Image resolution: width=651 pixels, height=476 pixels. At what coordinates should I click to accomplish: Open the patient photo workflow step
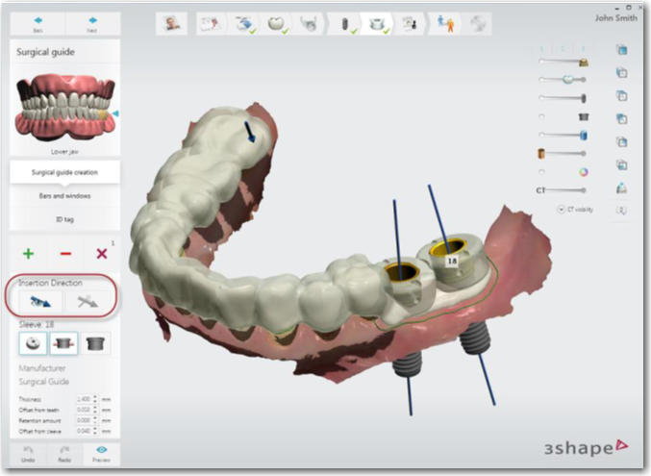[x=171, y=24]
